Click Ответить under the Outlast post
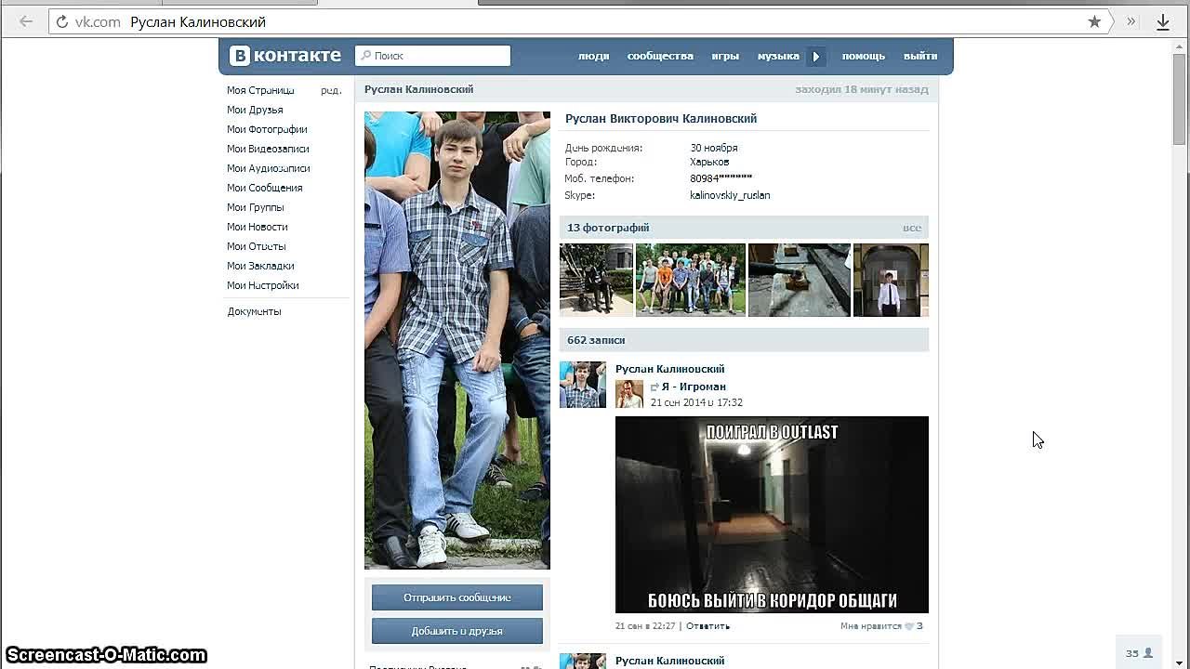The image size is (1190, 669). [707, 625]
